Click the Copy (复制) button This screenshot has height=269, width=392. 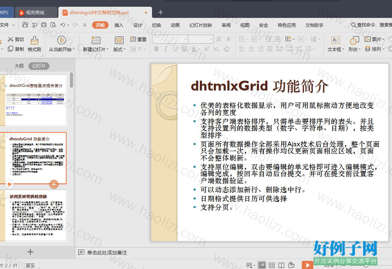point(16,49)
